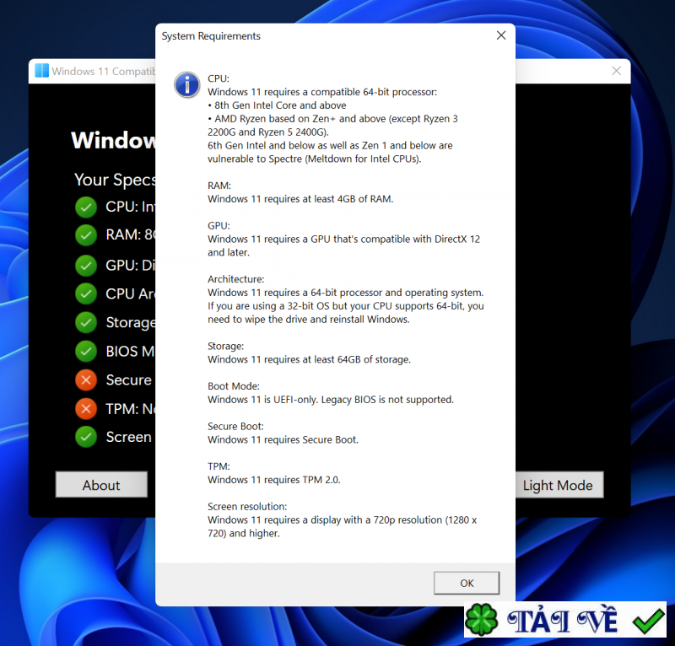The width and height of the screenshot is (675, 646).
Task: Open the About button in compatibility window
Action: pos(101,485)
